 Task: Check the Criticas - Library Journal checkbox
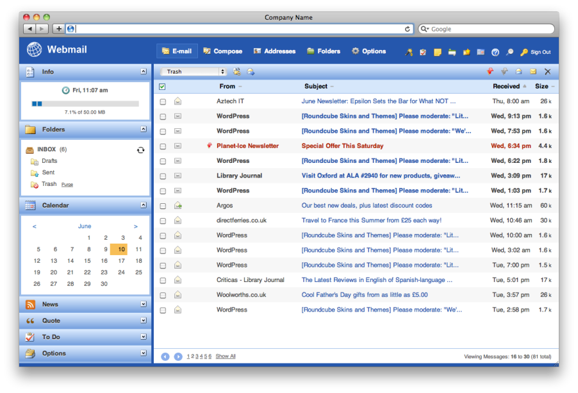[x=163, y=281]
